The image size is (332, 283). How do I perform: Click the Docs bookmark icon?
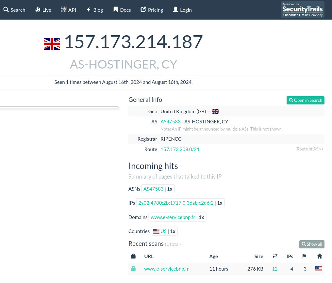click(115, 9)
